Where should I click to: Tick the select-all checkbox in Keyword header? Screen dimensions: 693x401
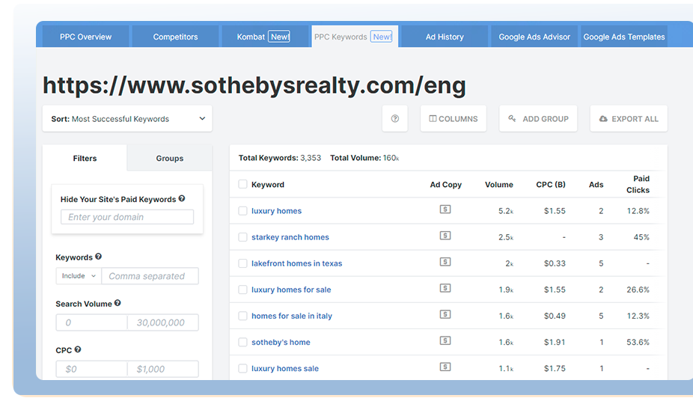click(242, 184)
